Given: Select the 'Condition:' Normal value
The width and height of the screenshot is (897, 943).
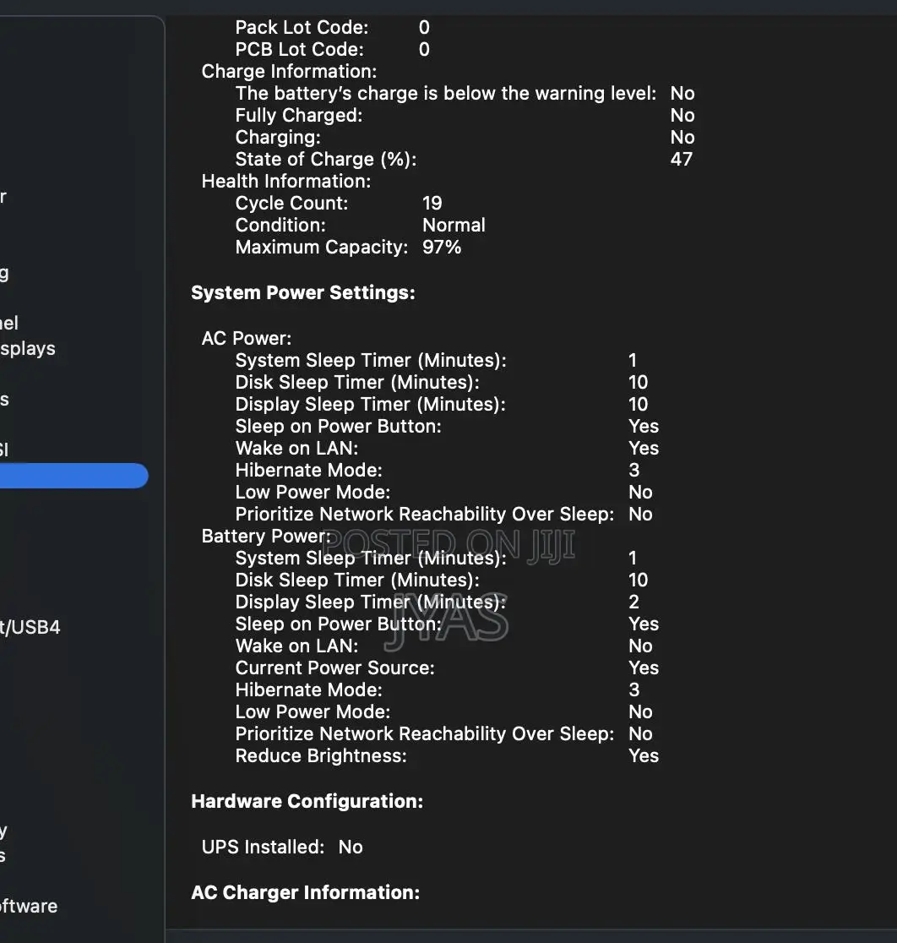Looking at the screenshot, I should point(454,225).
